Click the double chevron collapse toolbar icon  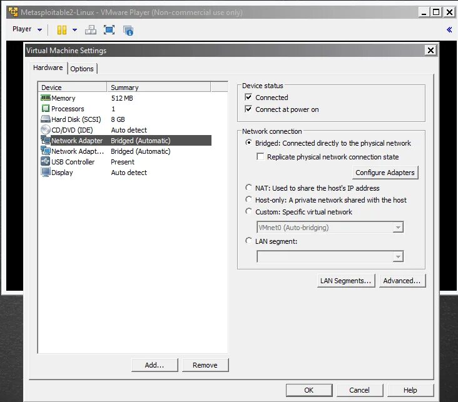[x=449, y=29]
